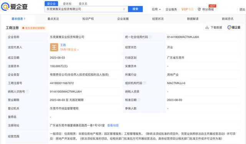Click the 积分商城 points mall icon
The image size is (246, 144).
(x=199, y=9)
